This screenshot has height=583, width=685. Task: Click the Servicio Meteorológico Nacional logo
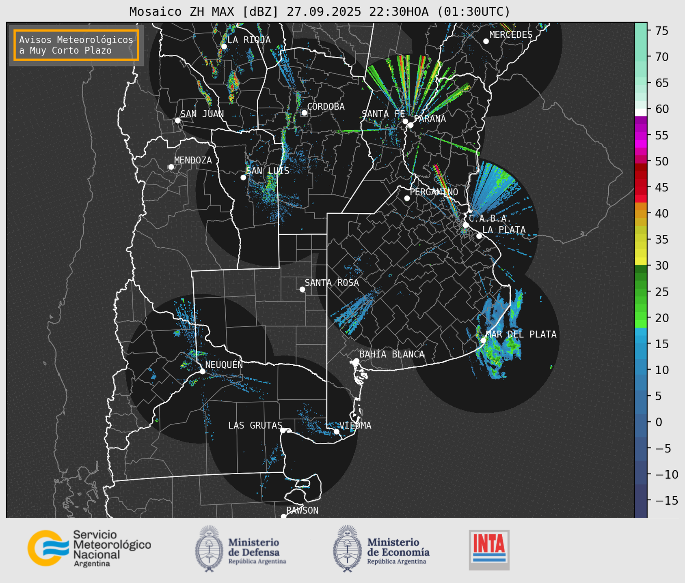(x=89, y=548)
